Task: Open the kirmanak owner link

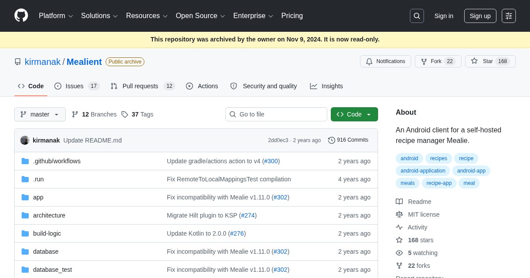Action: (43, 62)
